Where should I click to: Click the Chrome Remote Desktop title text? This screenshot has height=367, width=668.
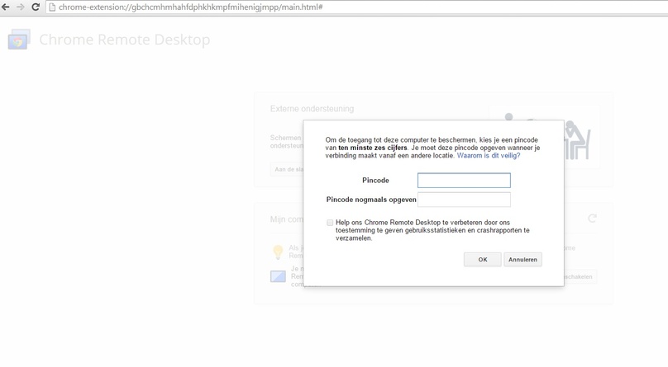(124, 40)
